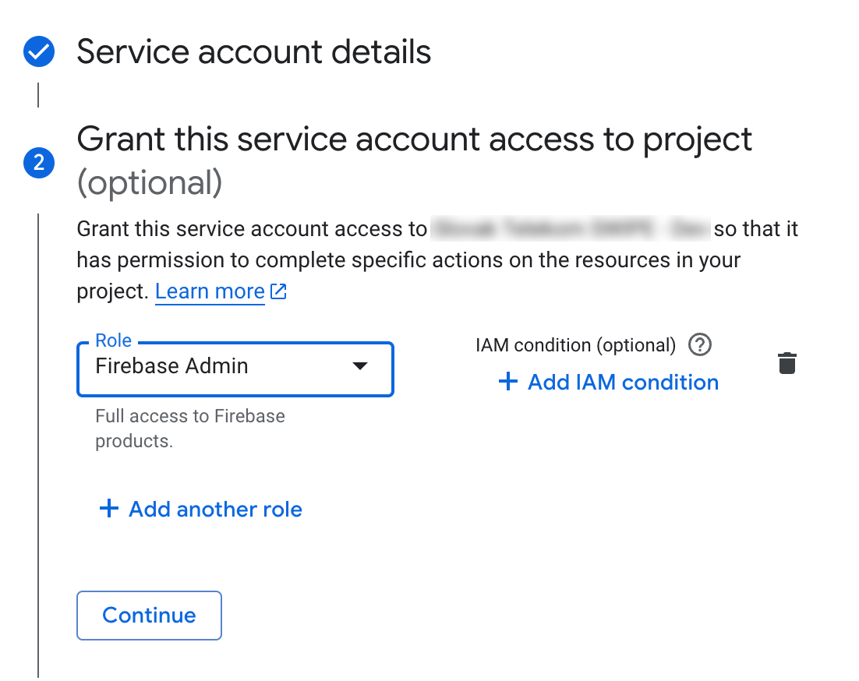Click the Role dropdown arrow
Screen dimensions: 859x681
359,366
